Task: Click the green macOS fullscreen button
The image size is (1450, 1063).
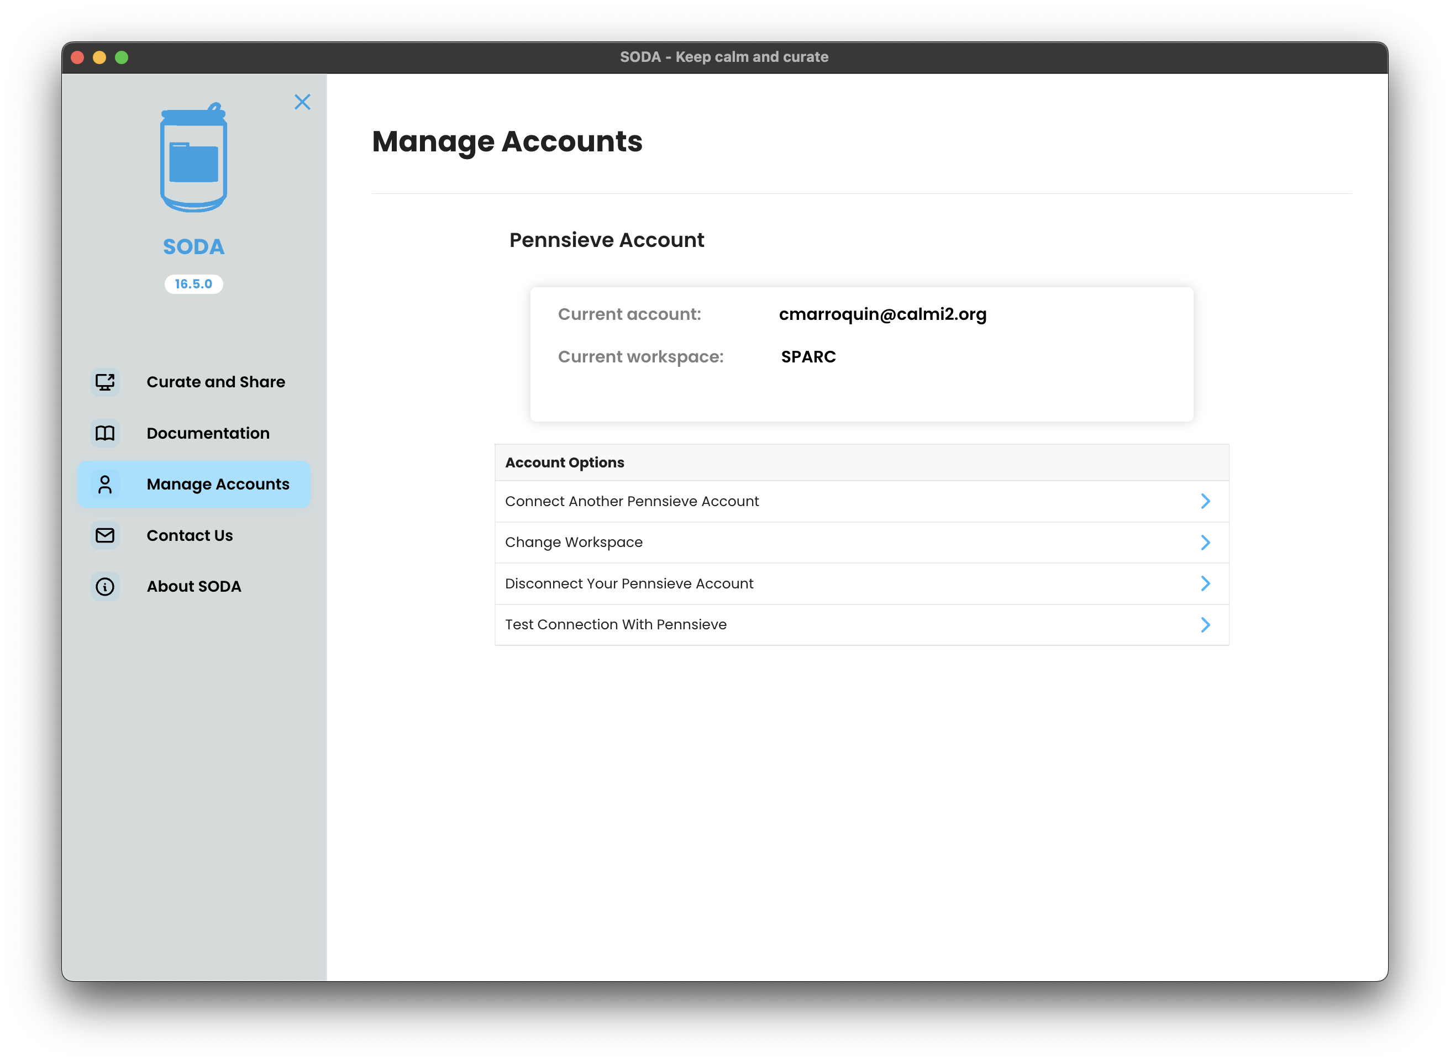Action: (122, 57)
